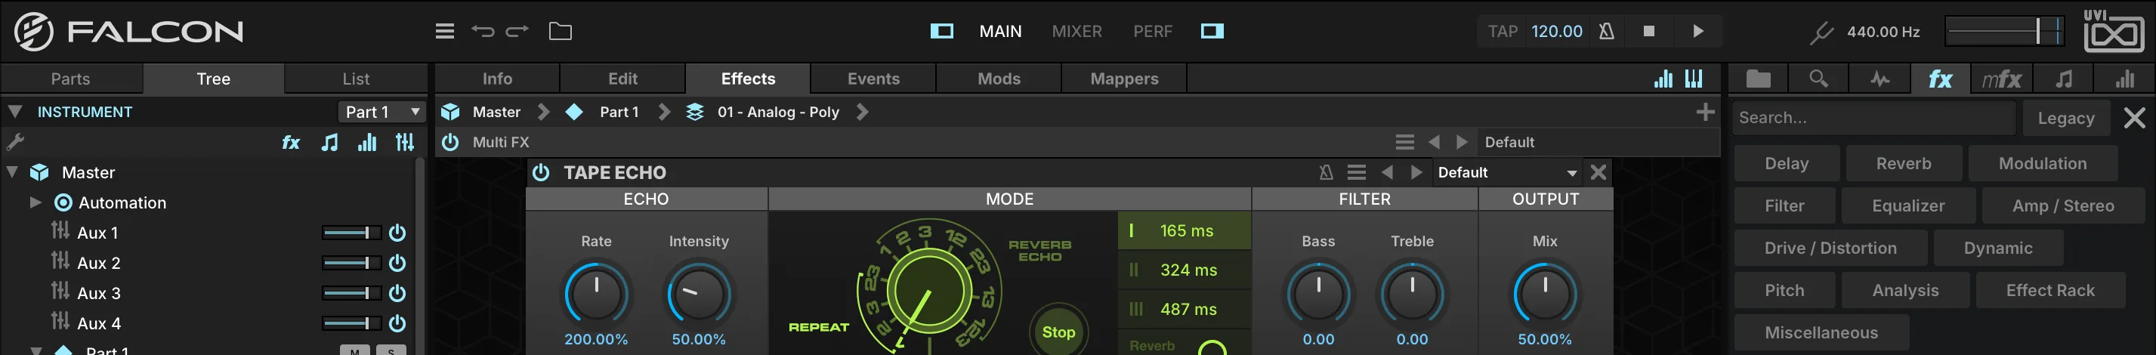The width and height of the screenshot is (2156, 355).
Task: Open the browser oscillators waveform tab
Action: pyautogui.click(x=1880, y=79)
